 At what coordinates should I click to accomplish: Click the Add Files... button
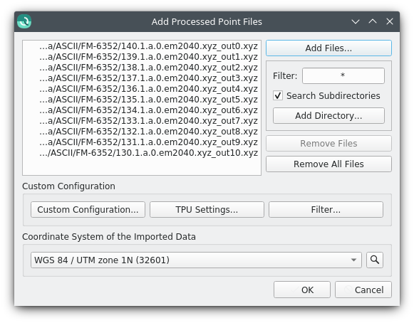pos(328,48)
